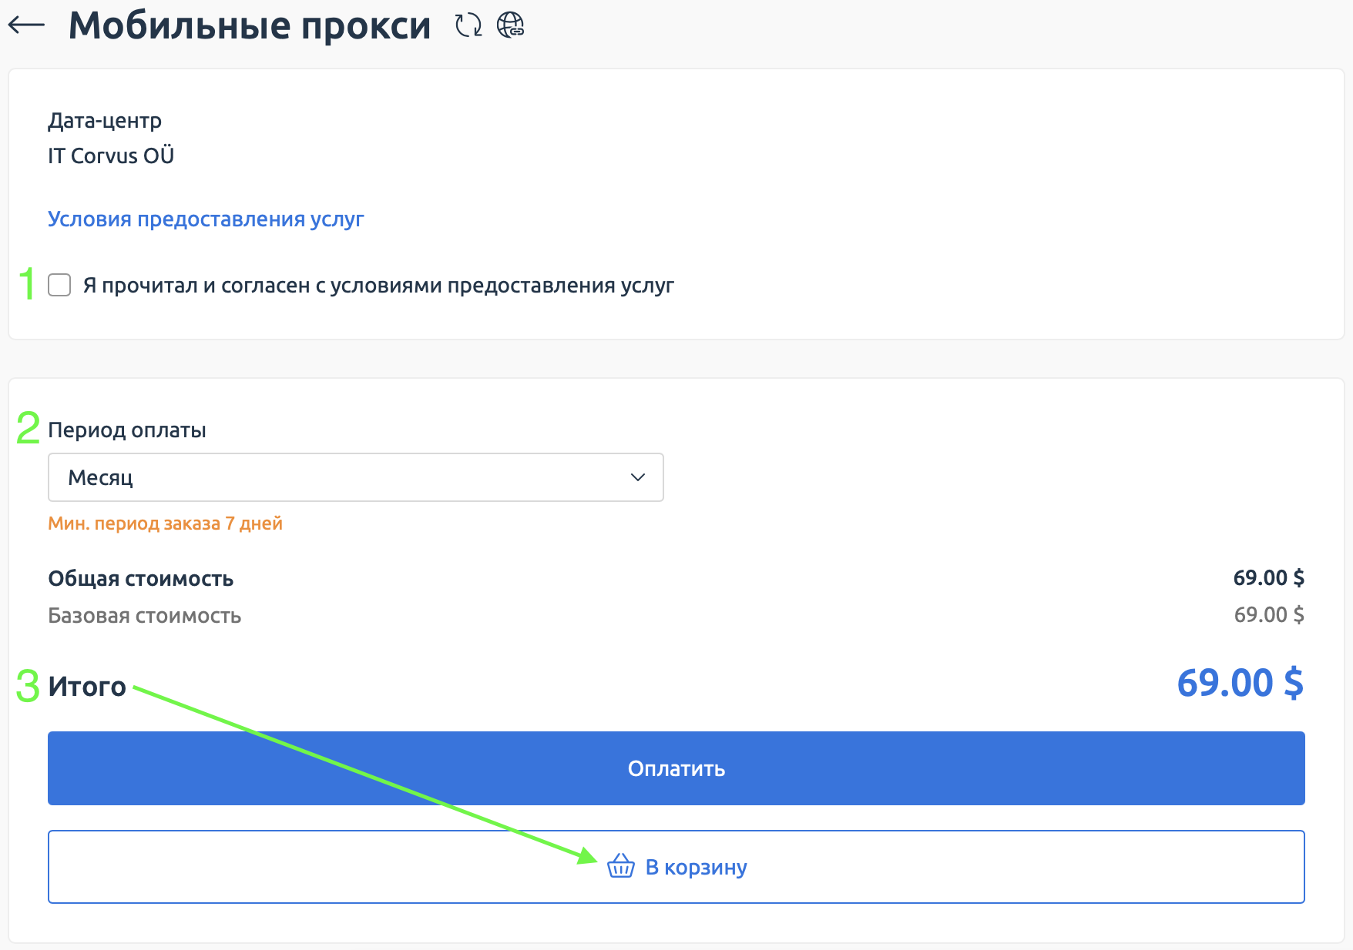Click the "Мобильные прокси" page title

[250, 25]
